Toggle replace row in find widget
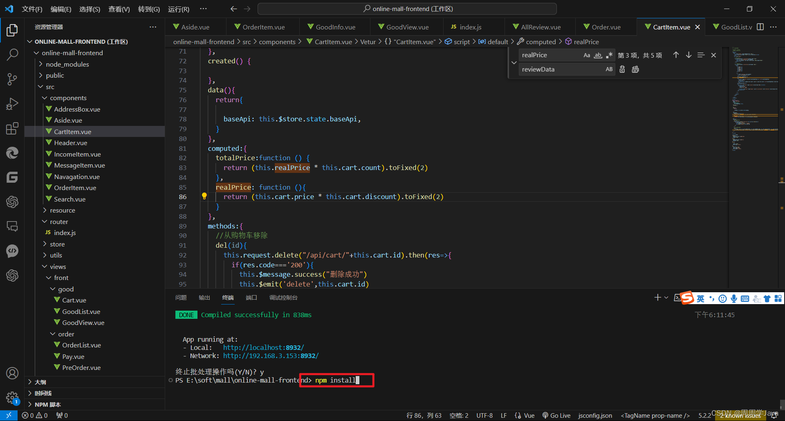Viewport: 785px width, 421px height. click(514, 63)
